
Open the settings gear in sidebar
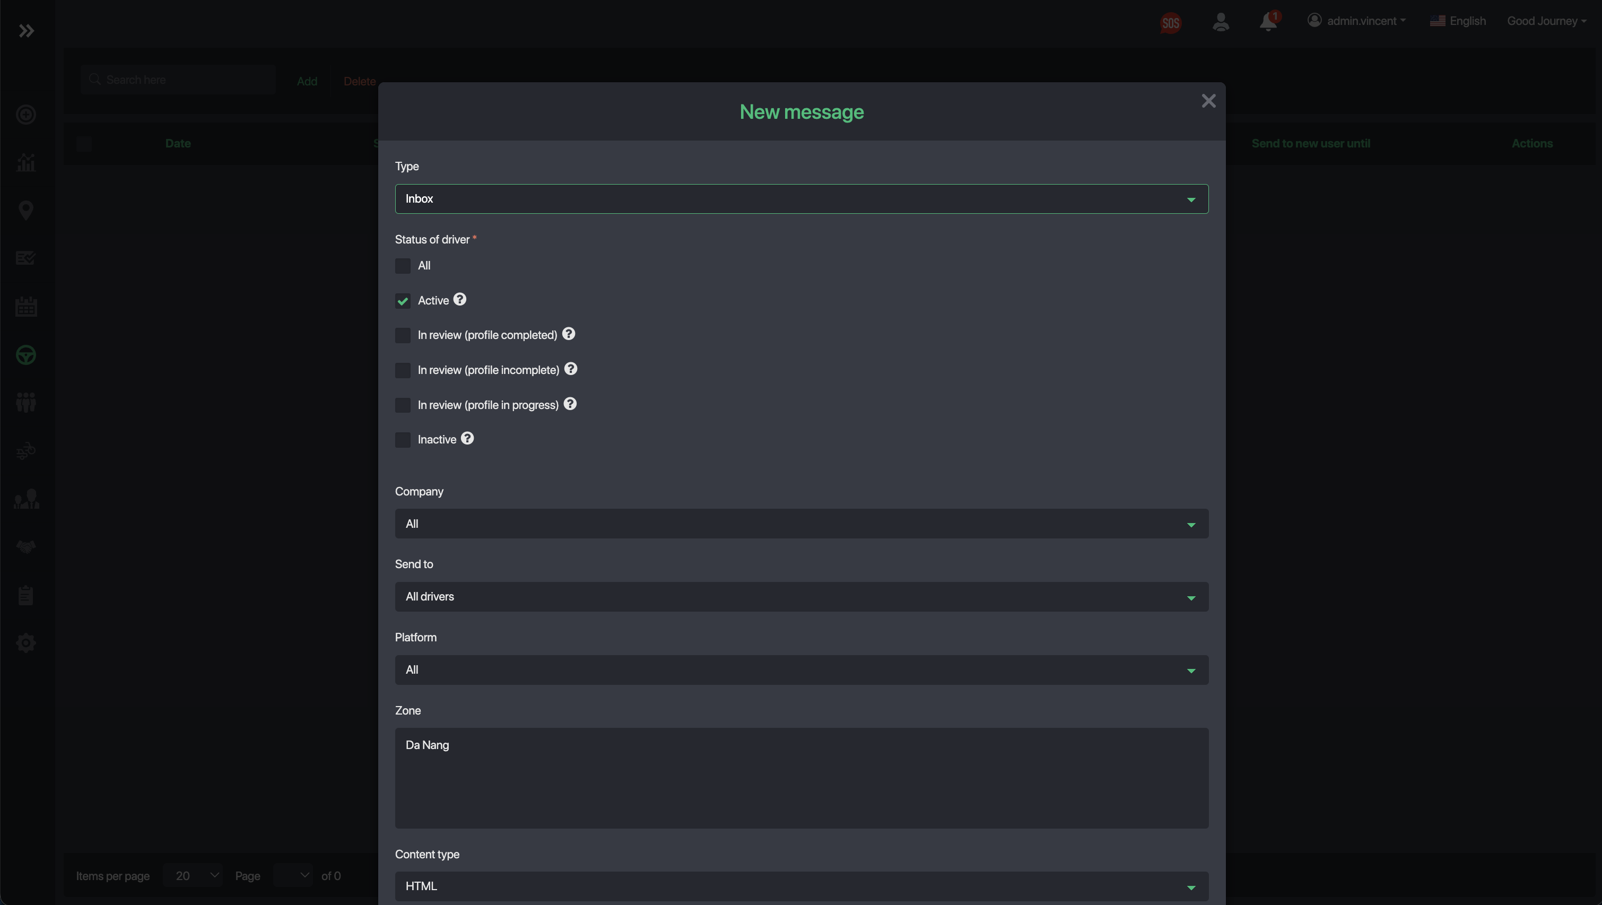[25, 642]
